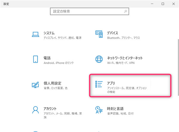Viewport: 179px width, 132px height.
Task: Click text Android、iPhone のリンク
Action: [59, 63]
